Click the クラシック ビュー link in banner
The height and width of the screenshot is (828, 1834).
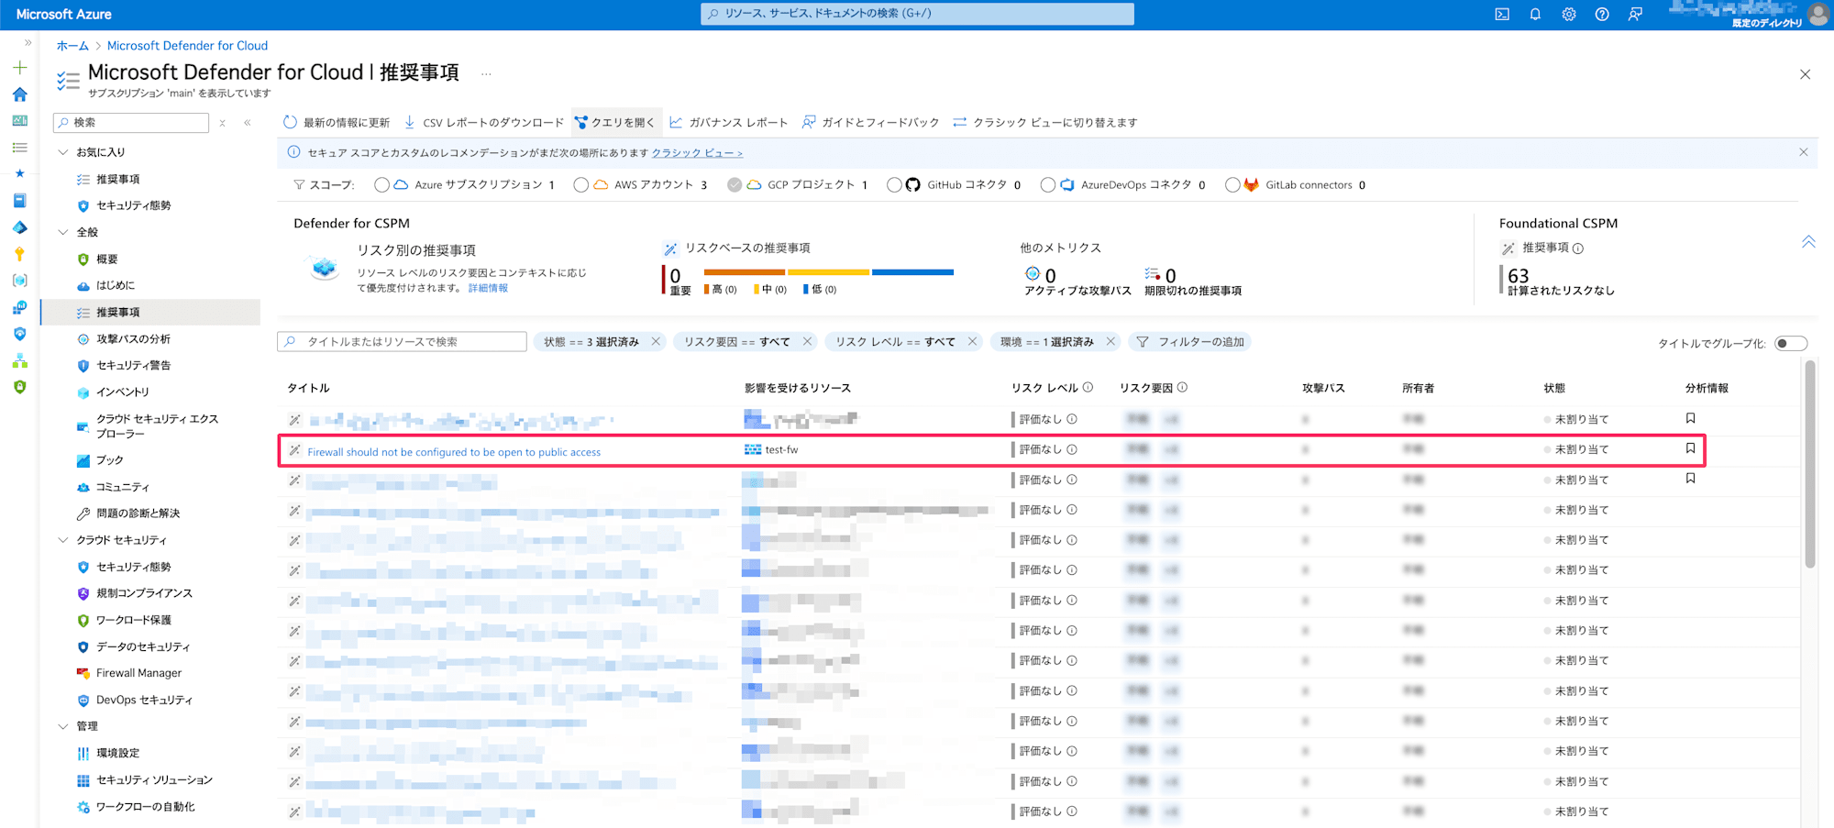point(697,153)
